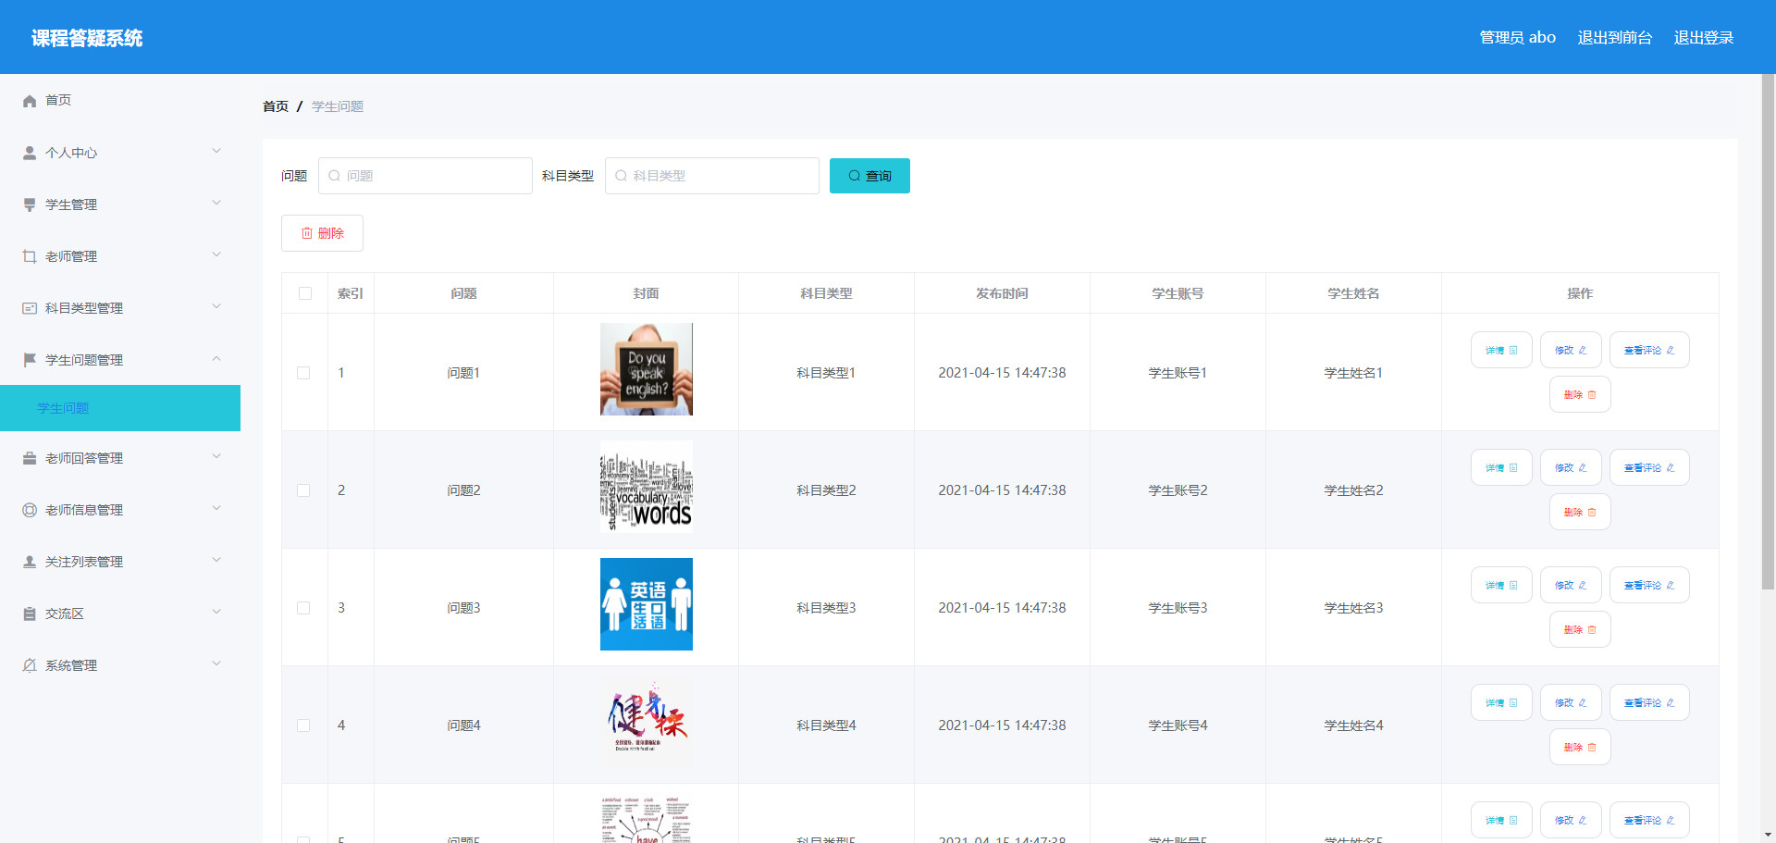Click 查看评论 for row 问题1
The height and width of the screenshot is (843, 1776).
(1649, 350)
